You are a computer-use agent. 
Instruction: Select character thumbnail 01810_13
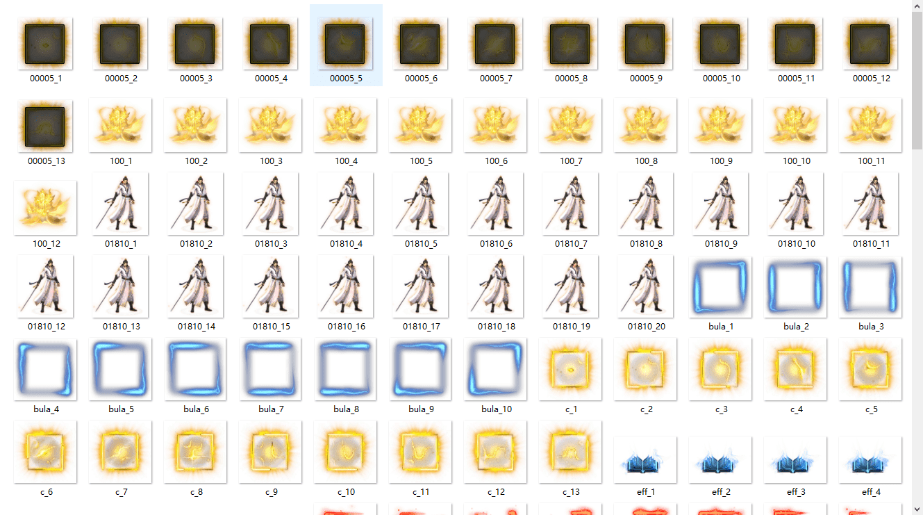point(120,286)
